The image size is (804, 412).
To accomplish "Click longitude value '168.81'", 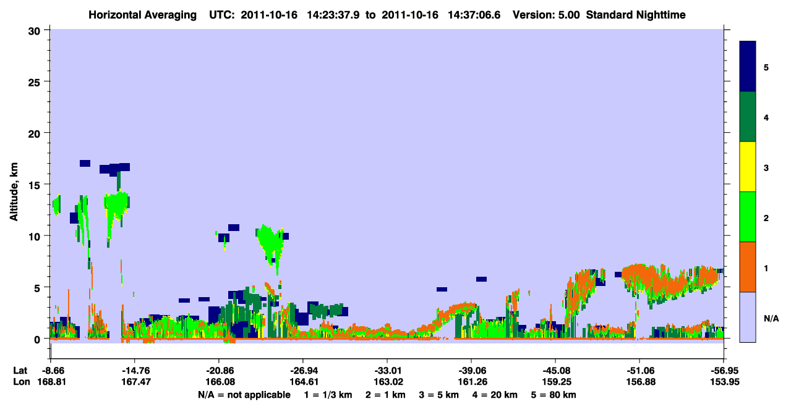I will tap(51, 382).
